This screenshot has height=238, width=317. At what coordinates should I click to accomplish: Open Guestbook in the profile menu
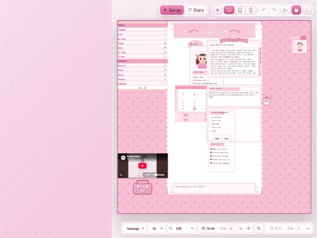(x=143, y=83)
